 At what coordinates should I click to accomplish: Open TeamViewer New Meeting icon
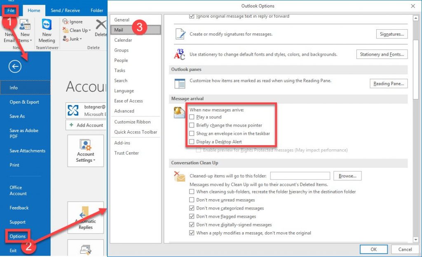[x=47, y=24]
